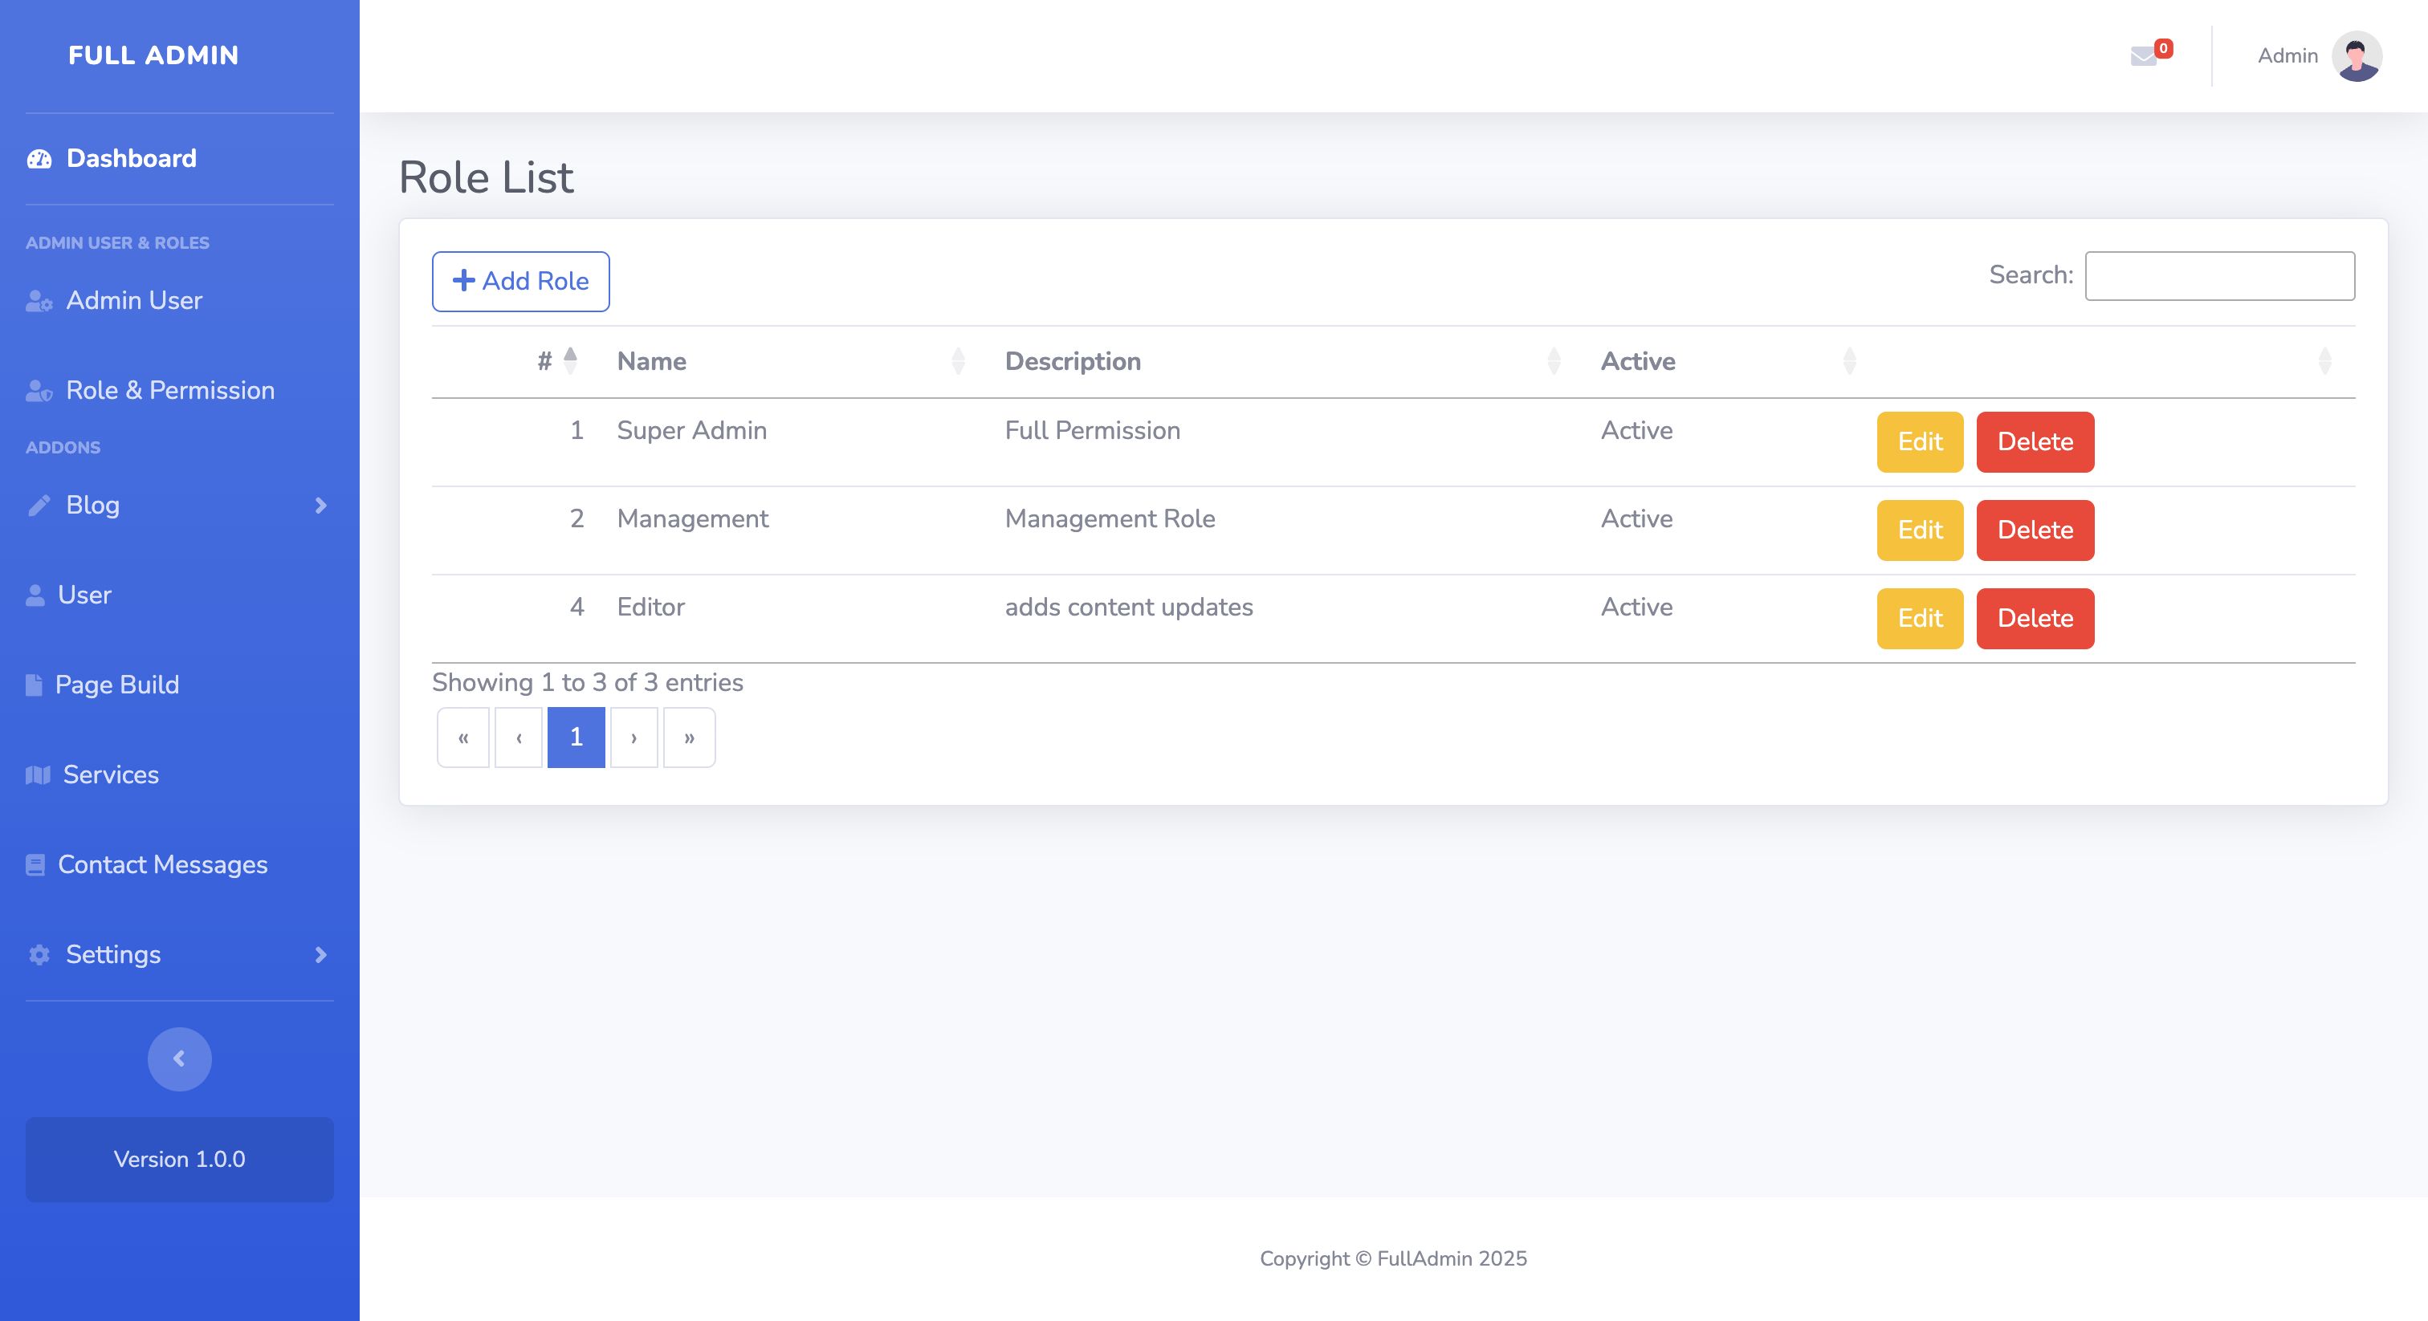This screenshot has width=2428, height=1321.
Task: Sort table by Description column arrows
Action: click(1554, 361)
